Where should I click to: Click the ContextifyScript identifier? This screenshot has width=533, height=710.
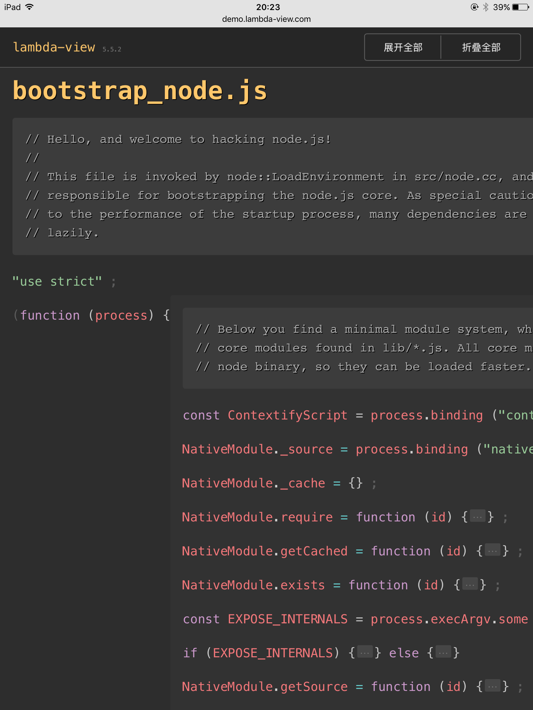[288, 415]
